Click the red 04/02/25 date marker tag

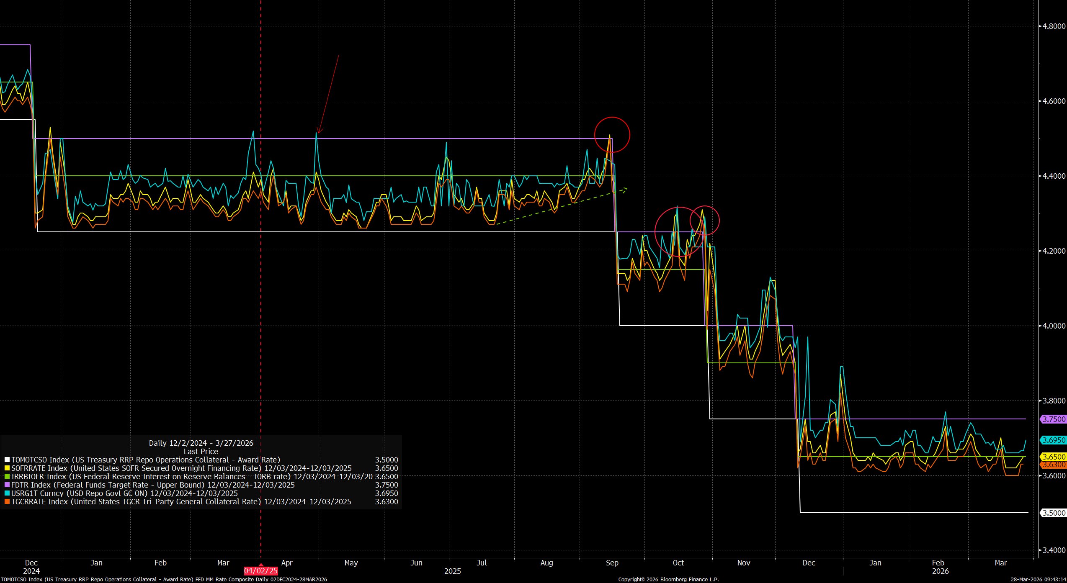click(x=260, y=571)
